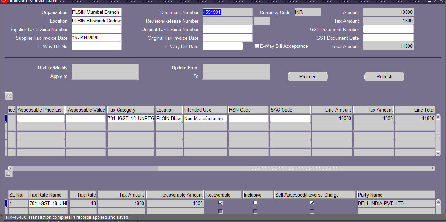Click the Supplier Tax Invoice Date field
The height and width of the screenshot is (222, 446).
coord(96,38)
